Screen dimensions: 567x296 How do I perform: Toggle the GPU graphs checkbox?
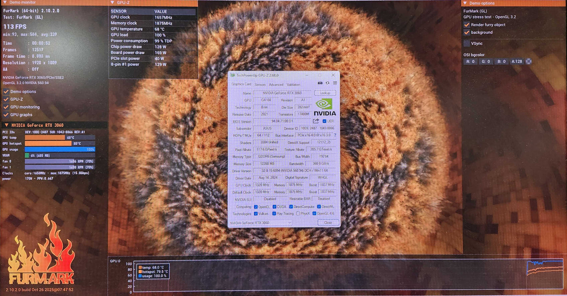[6, 115]
